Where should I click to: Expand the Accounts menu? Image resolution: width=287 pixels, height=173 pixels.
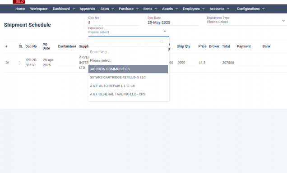219,9
